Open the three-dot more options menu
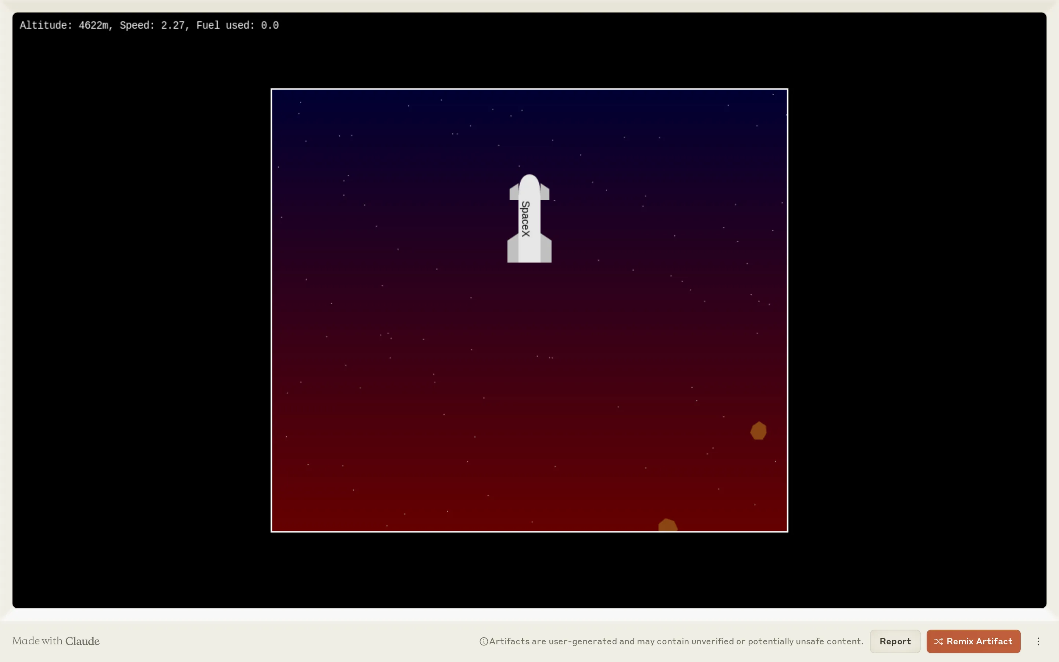Image resolution: width=1059 pixels, height=662 pixels. pos(1038,641)
